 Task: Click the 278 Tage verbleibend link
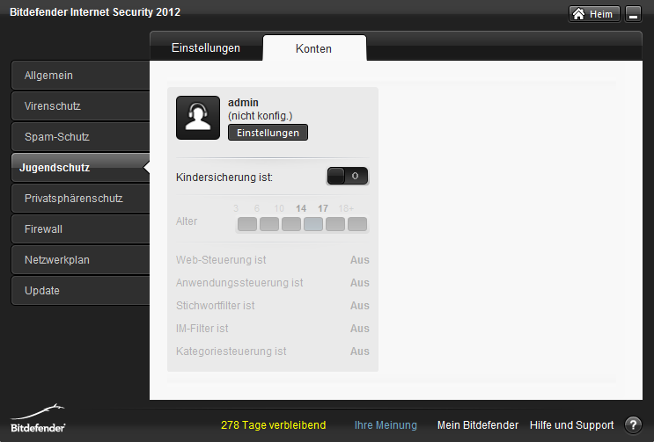(273, 425)
